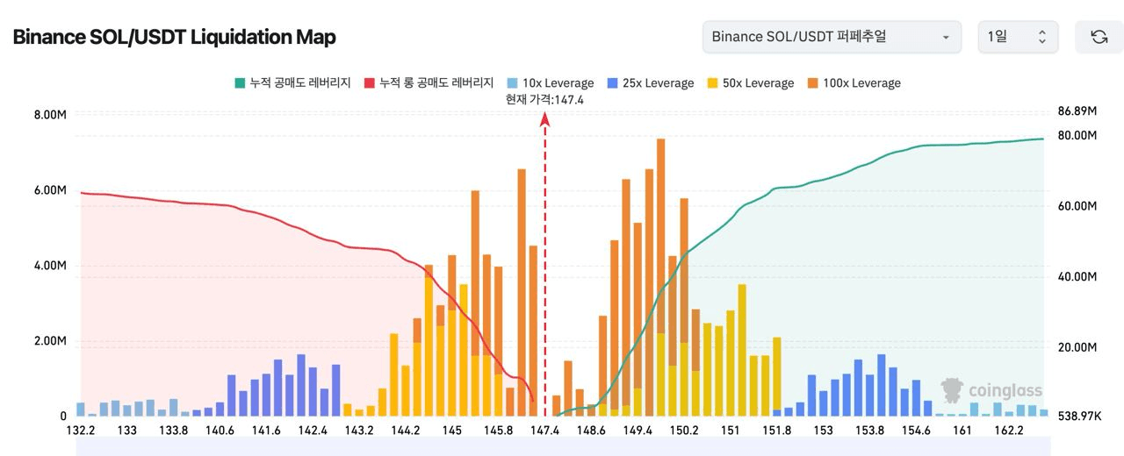Click the 153.8 x-axis price label

point(869,431)
